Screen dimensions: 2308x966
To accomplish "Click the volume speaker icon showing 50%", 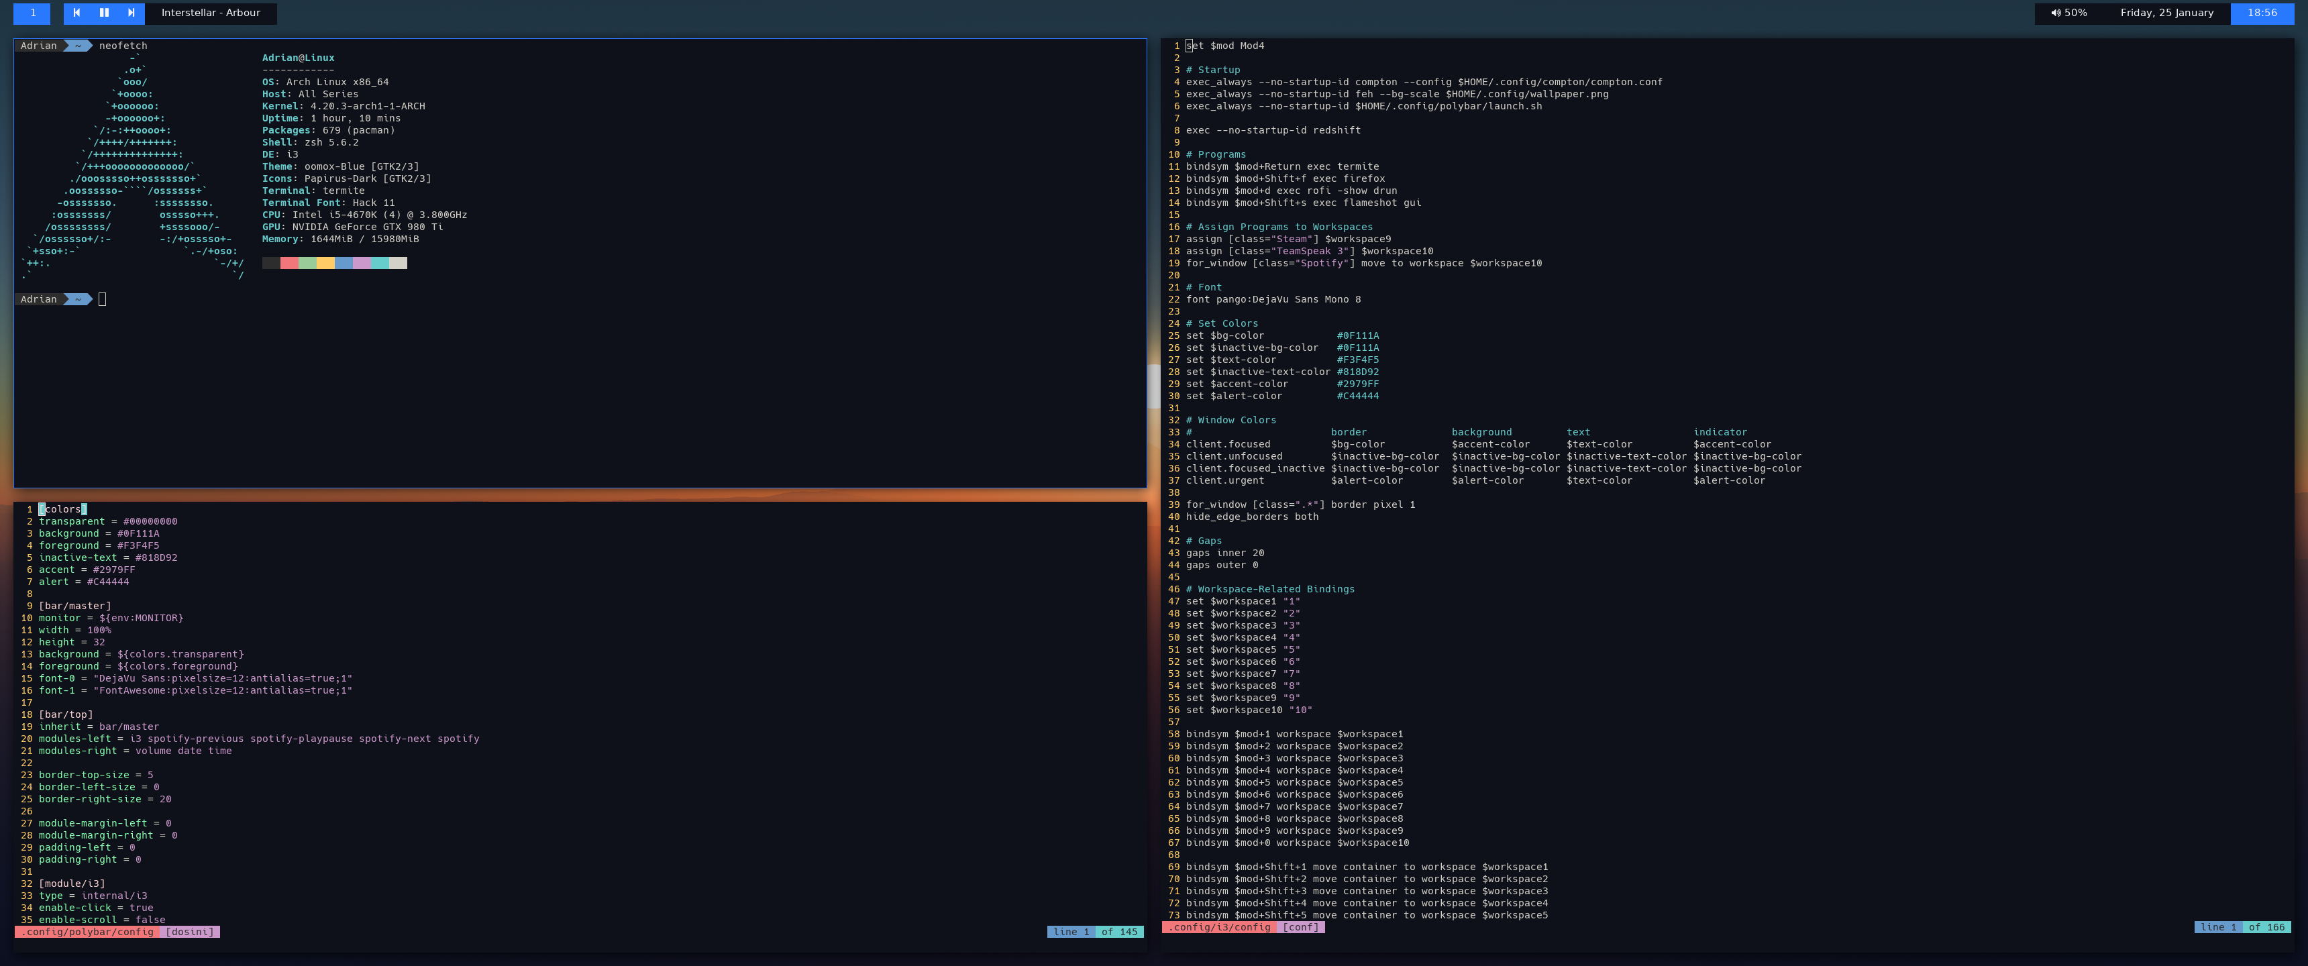I will pos(2055,13).
